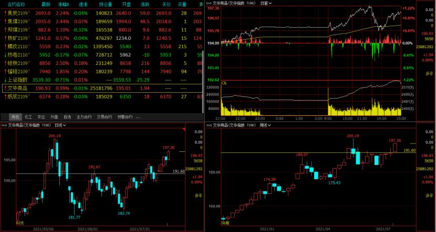Click the 1395450 open interest value for 螺纹2110

[103, 47]
